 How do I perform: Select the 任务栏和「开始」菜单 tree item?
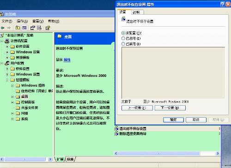click(x=37, y=91)
